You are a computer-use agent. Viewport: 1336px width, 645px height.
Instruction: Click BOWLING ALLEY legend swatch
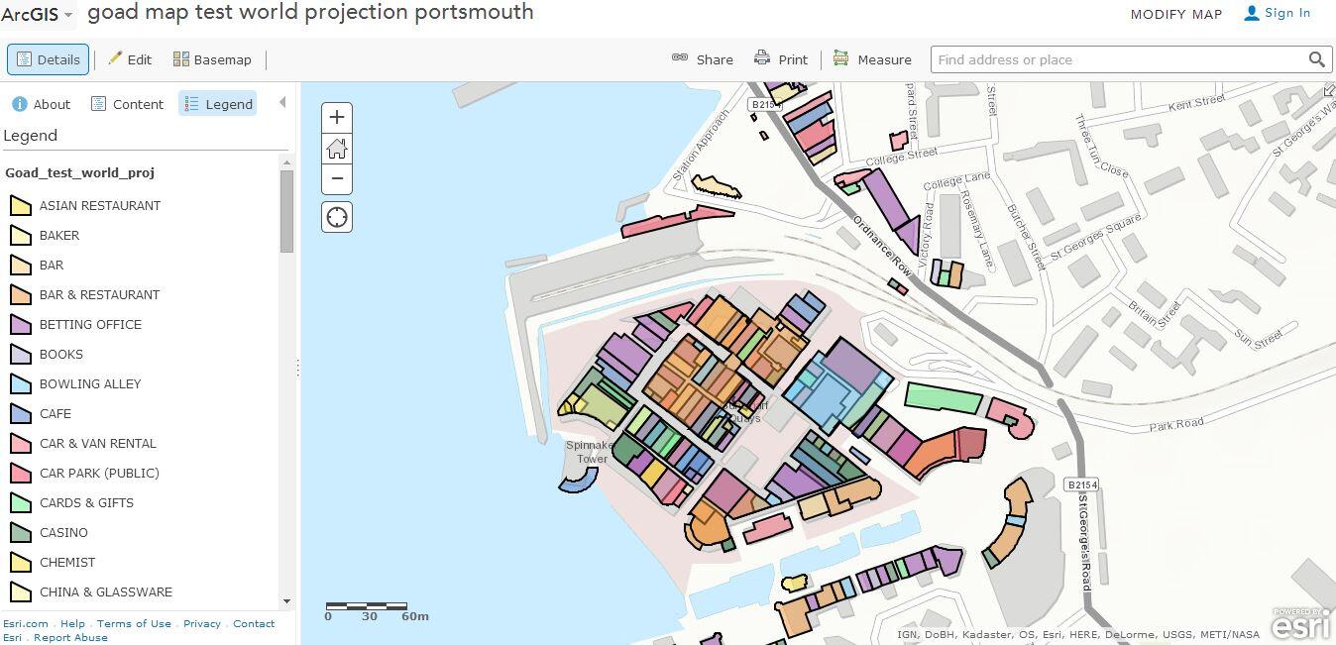[21, 383]
